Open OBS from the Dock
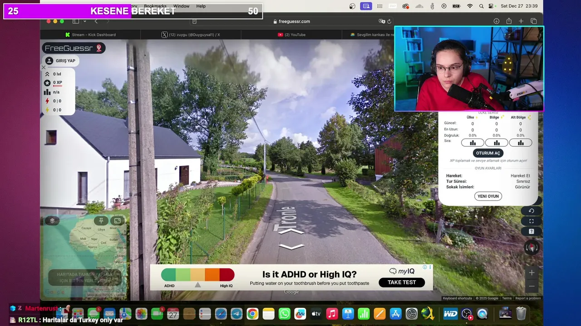Viewport: 581px width, 326px height. [467, 313]
